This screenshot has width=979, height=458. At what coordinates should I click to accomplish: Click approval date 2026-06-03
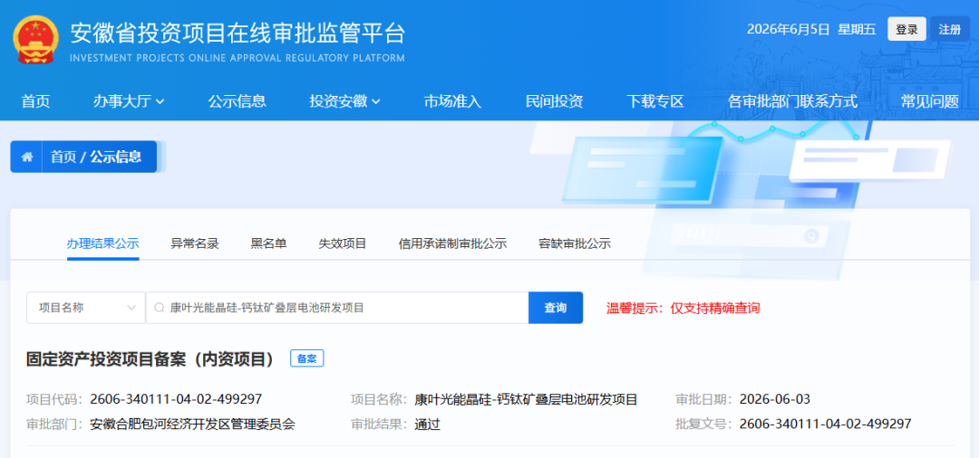(x=775, y=399)
